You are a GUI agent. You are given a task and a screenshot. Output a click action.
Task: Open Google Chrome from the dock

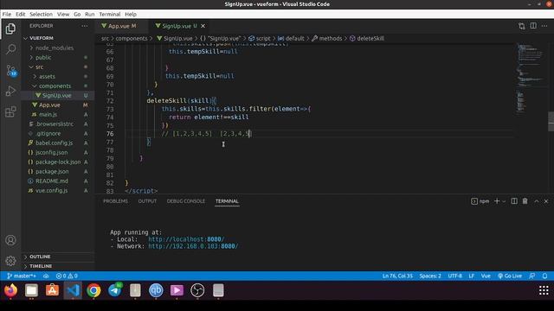[x=93, y=290]
